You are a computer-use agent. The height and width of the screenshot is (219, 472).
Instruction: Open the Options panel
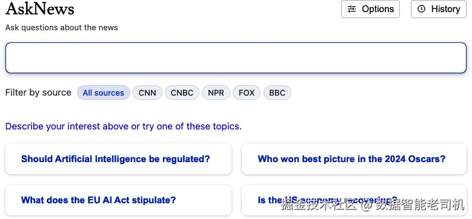click(x=371, y=9)
